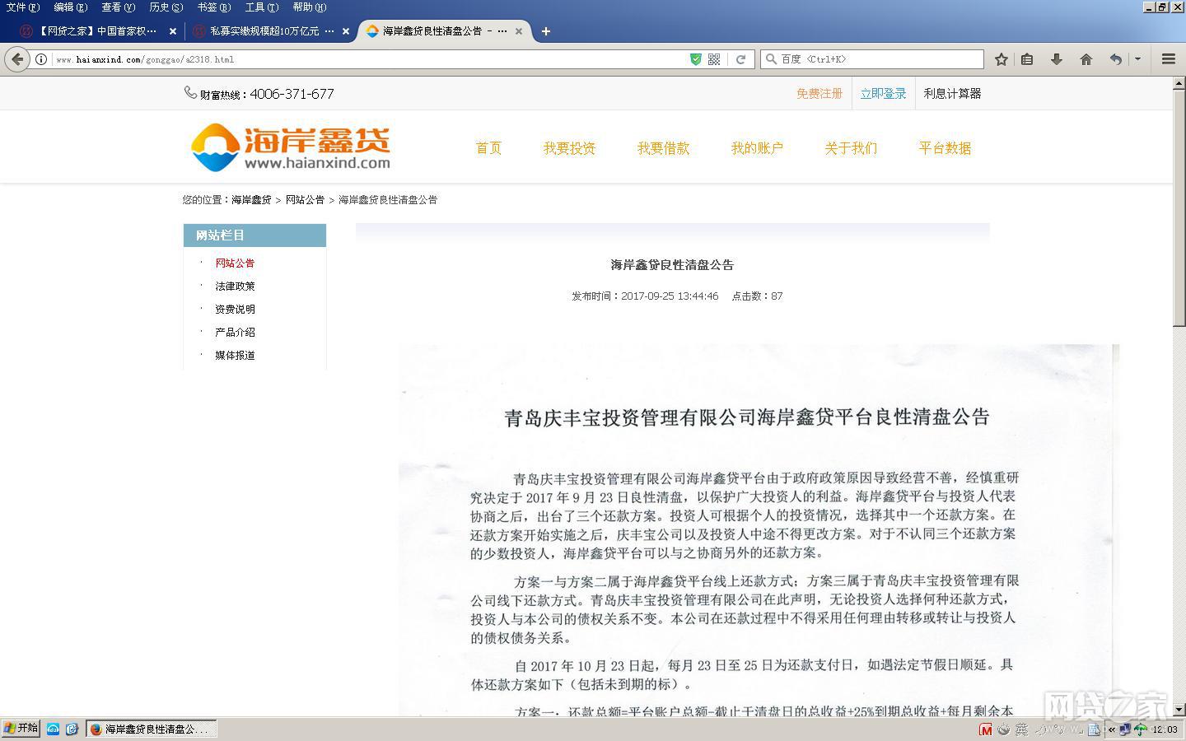The image size is (1186, 741).
Task: Open 关于我们 navigation item
Action: [x=851, y=148]
